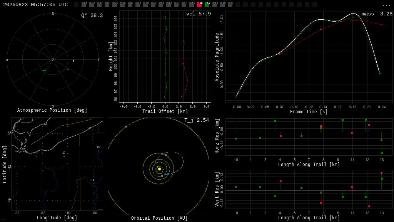394x222 pixels.
Task: Open the three-dots menu at top right
Action: 386,5
